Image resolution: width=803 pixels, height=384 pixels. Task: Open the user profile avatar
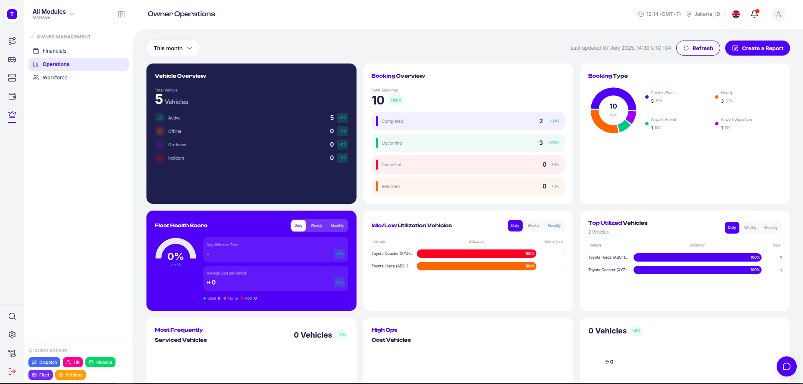(x=778, y=14)
